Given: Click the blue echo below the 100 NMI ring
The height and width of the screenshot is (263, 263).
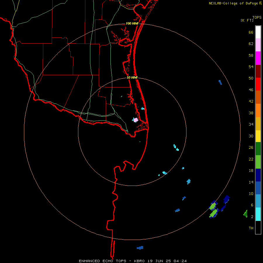Looking at the screenshot, I should tap(140, 248).
